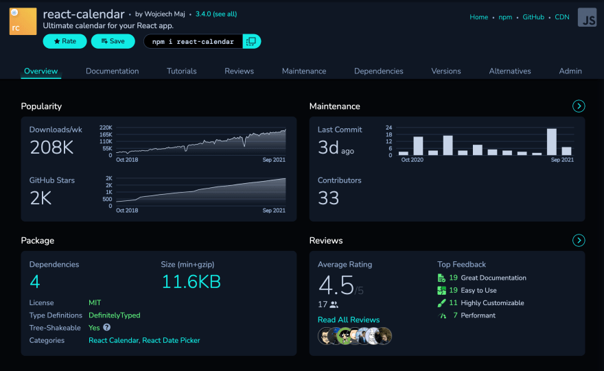Viewport: 604px width, 371px height.
Task: Click the Performant feedback label
Action: 478,315
